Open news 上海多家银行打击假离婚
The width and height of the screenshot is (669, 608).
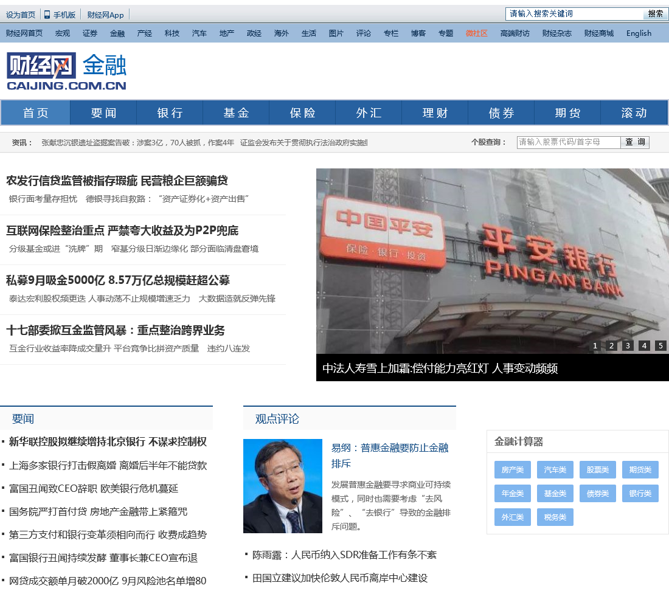click(x=108, y=466)
